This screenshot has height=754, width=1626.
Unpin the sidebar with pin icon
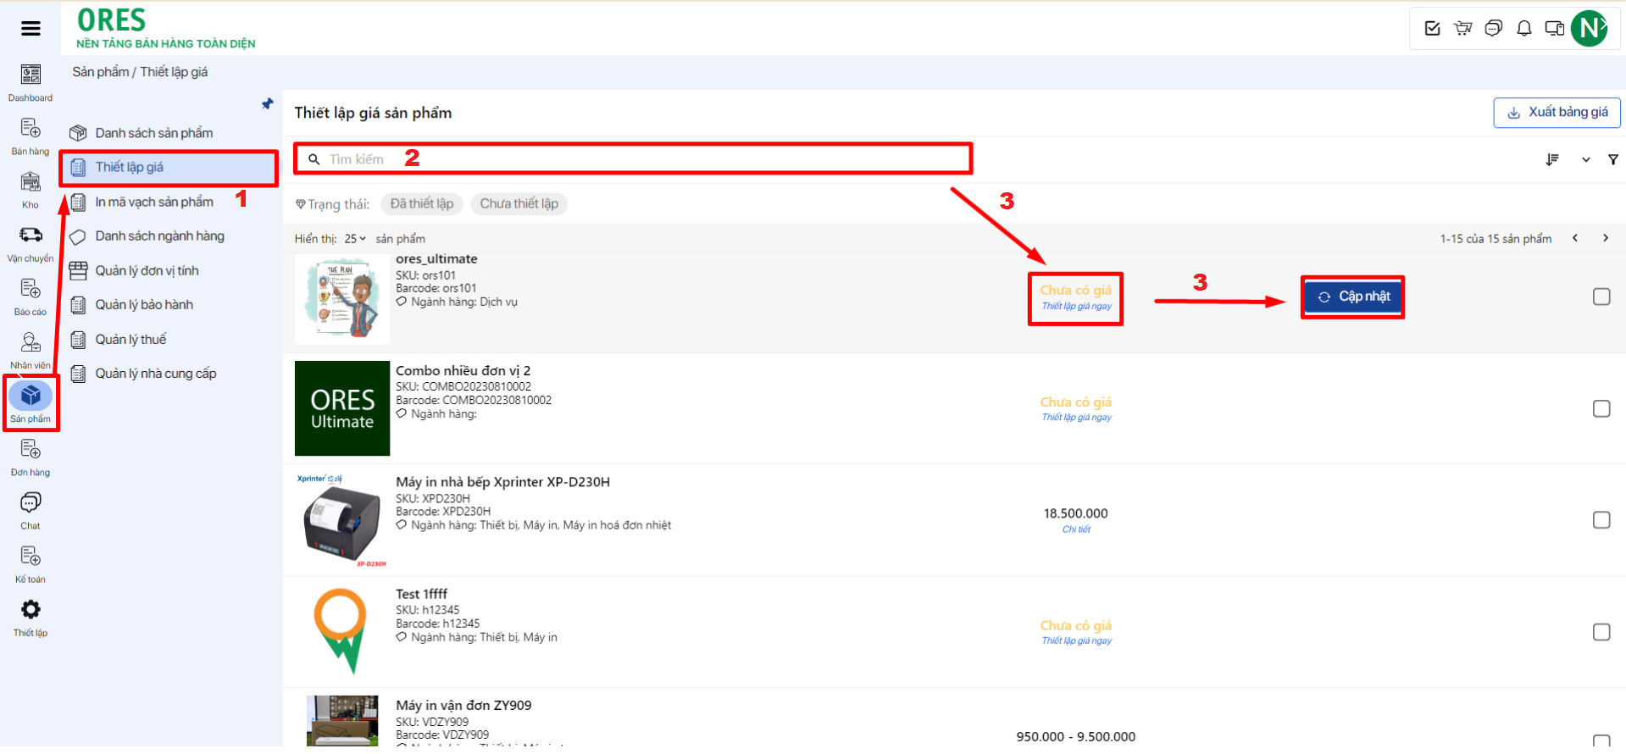pyautogui.click(x=268, y=104)
